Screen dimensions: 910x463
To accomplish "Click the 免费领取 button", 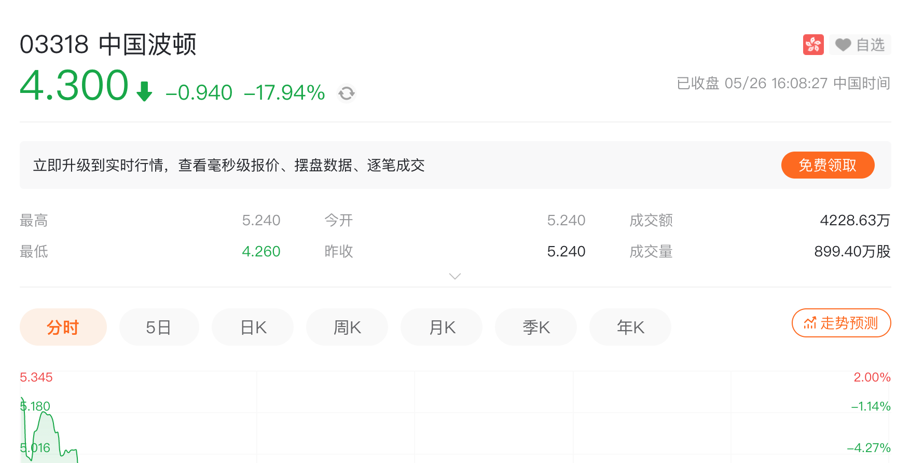I will point(828,165).
